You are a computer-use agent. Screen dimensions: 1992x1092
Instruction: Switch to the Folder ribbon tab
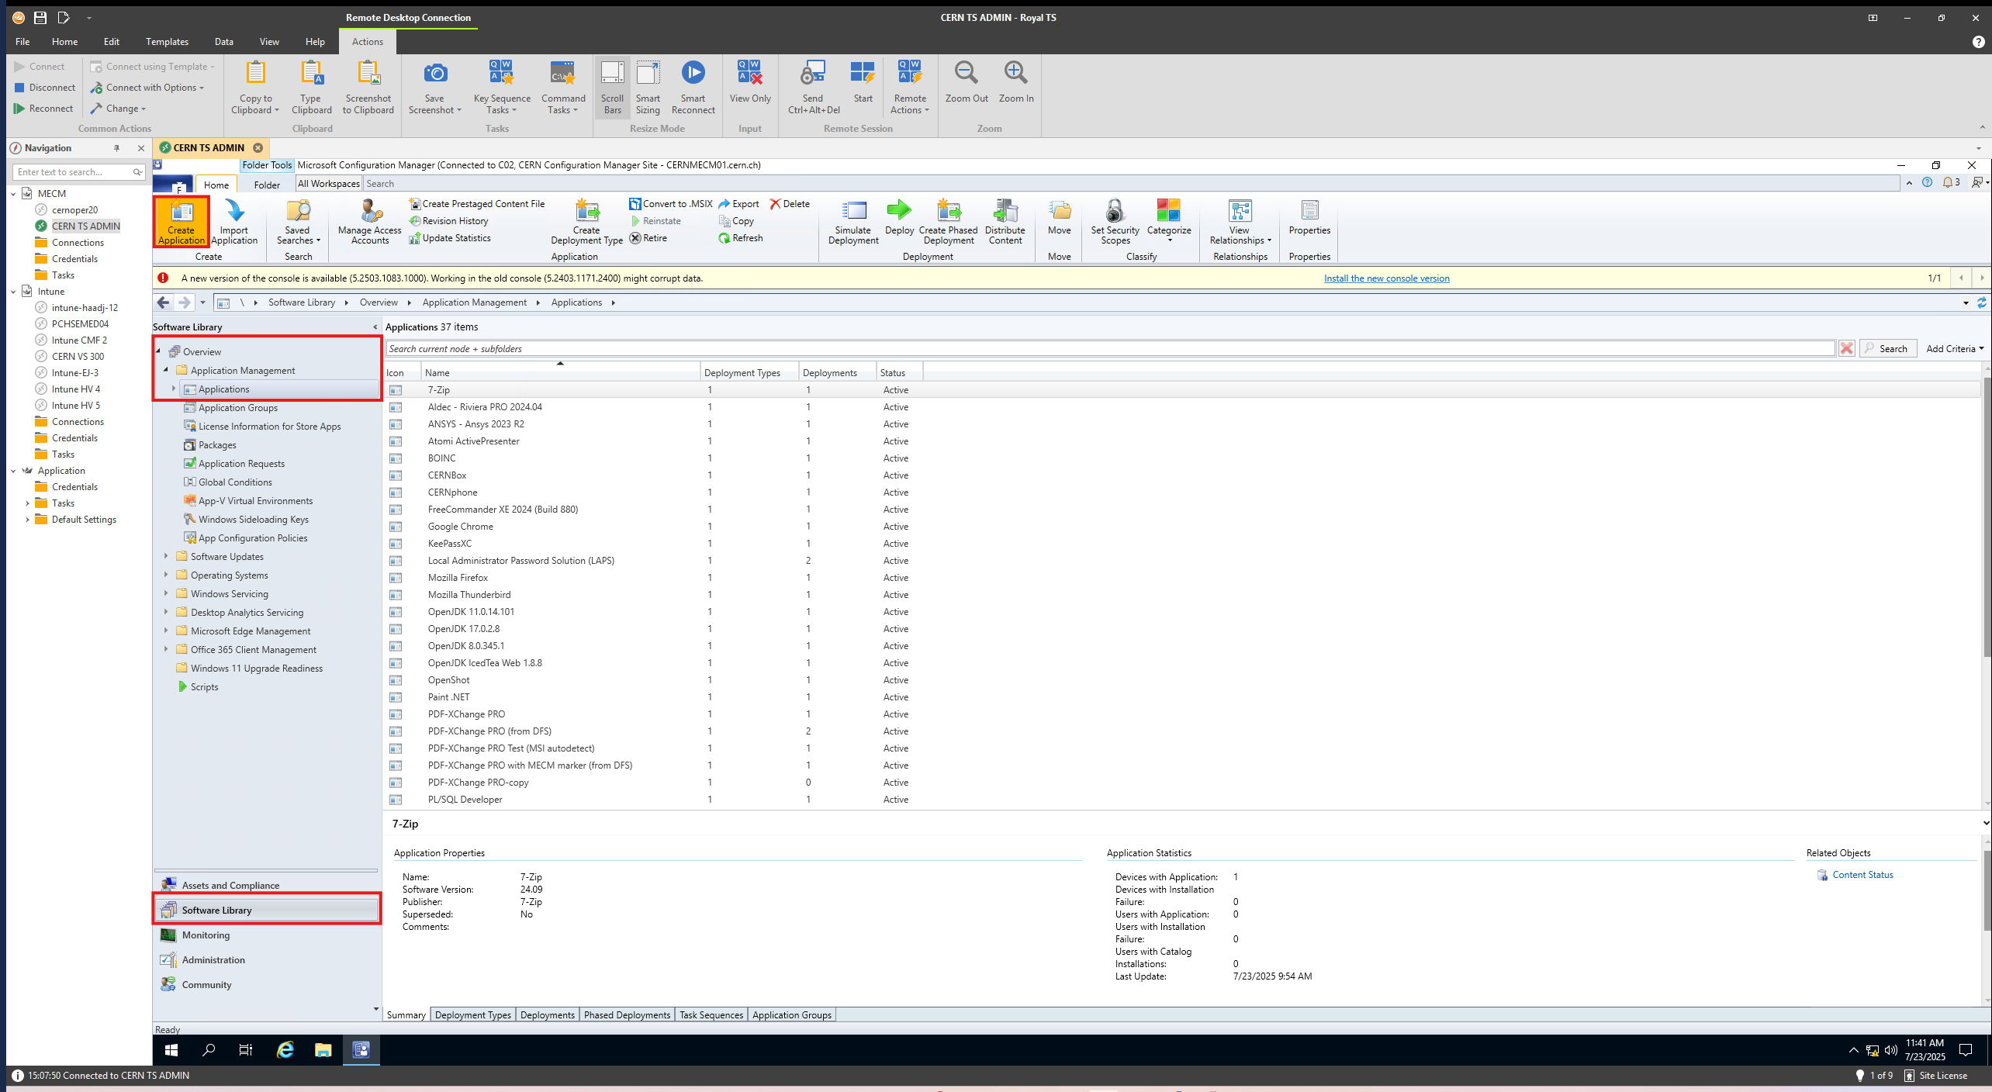tap(267, 185)
